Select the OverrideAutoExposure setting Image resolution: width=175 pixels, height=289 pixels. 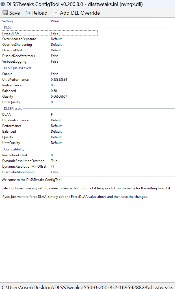pos(19,39)
